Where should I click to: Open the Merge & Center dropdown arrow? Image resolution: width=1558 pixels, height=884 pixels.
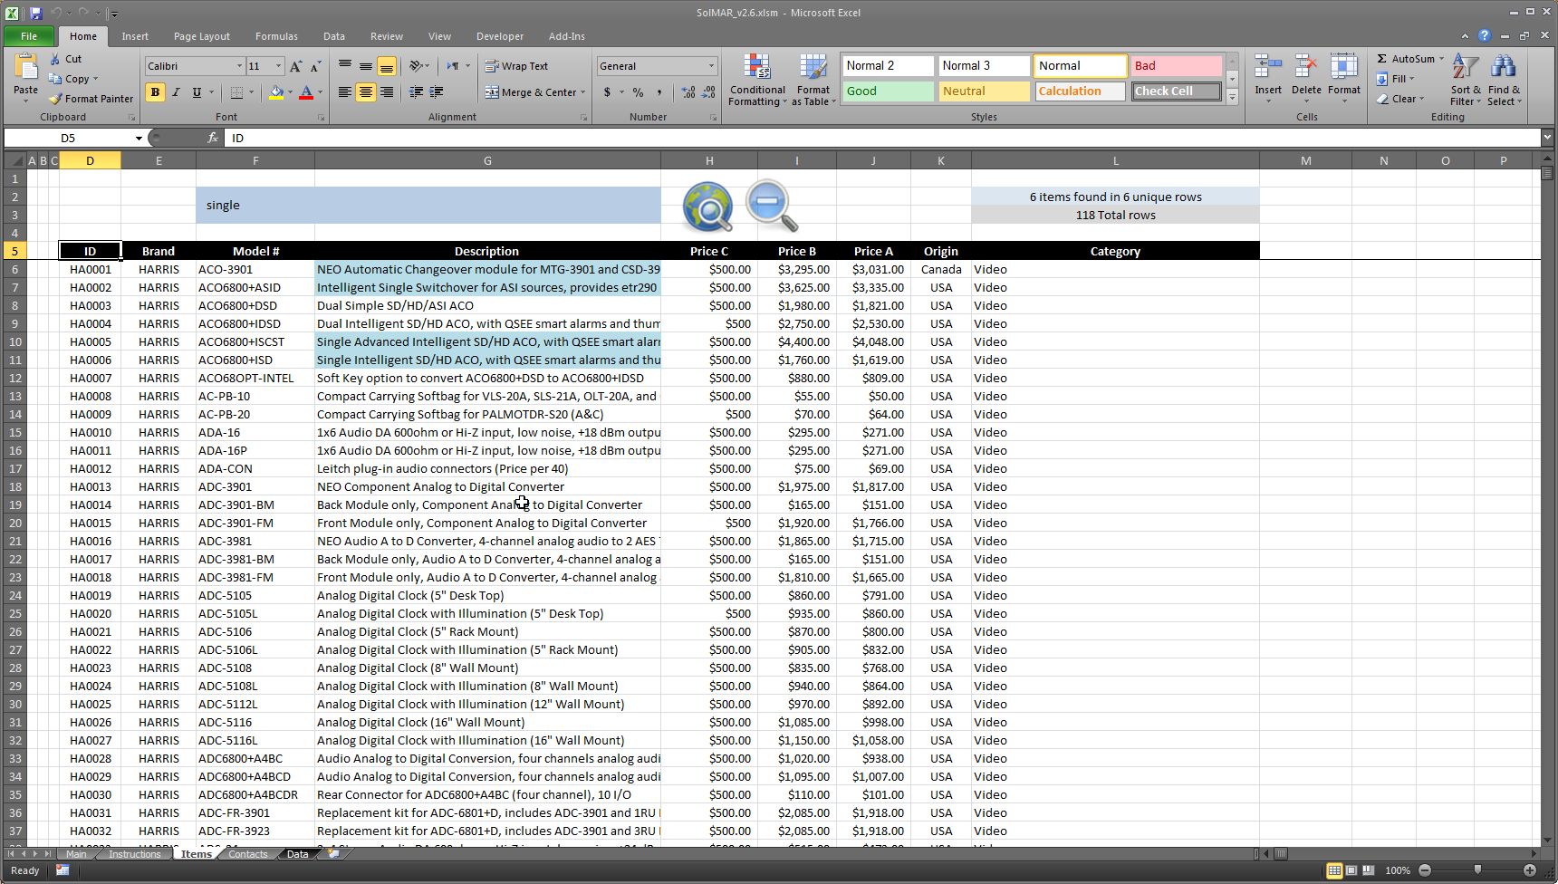point(582,92)
